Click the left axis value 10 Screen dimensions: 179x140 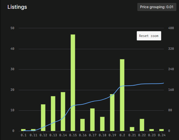(x=12, y=110)
